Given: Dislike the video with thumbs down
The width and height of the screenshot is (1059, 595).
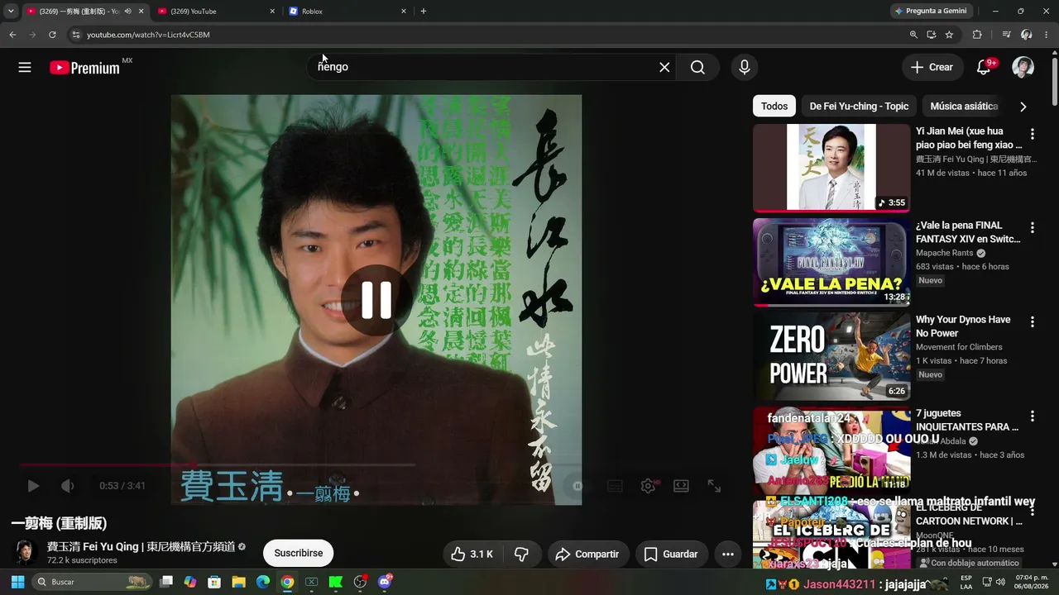Looking at the screenshot, I should point(521,555).
